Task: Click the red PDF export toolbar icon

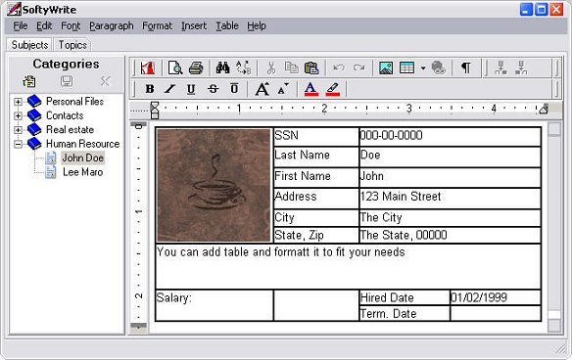Action: (x=147, y=67)
